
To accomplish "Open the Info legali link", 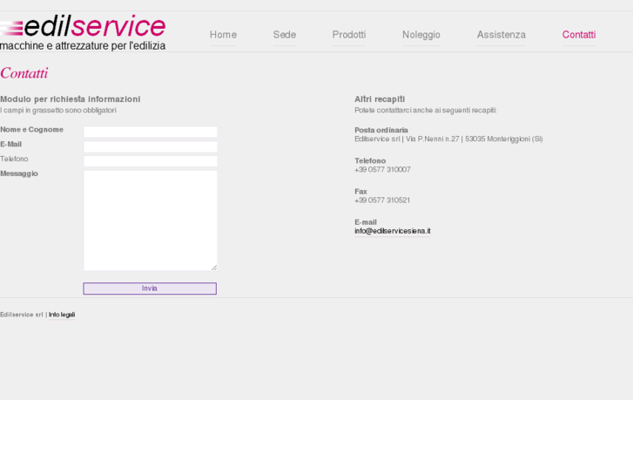I will (x=62, y=315).
